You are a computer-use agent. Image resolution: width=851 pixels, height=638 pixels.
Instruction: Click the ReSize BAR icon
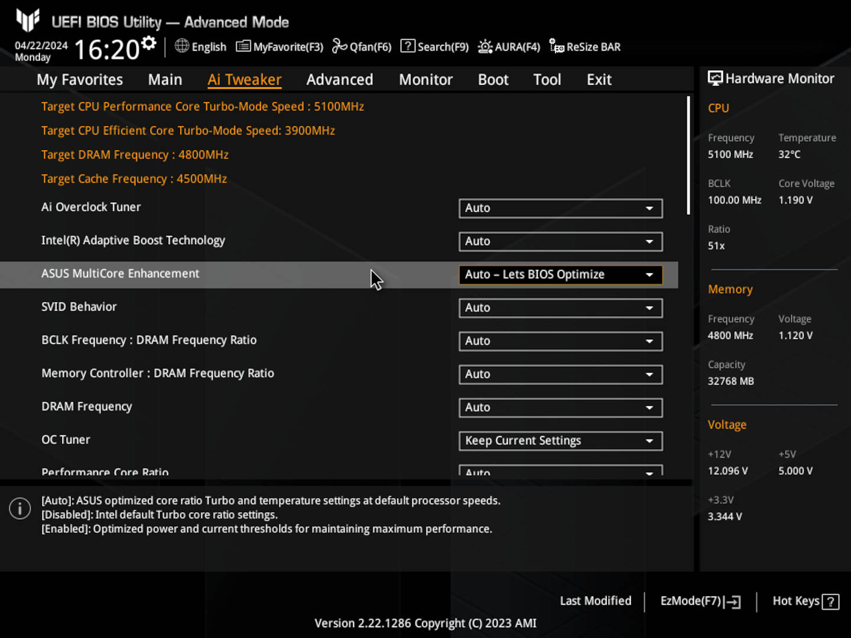click(x=556, y=46)
